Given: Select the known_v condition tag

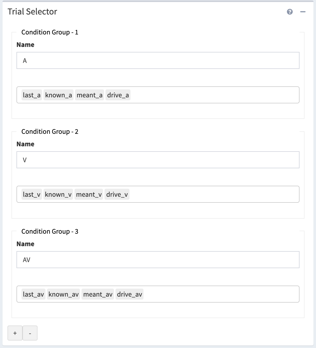Looking at the screenshot, I should [58, 194].
